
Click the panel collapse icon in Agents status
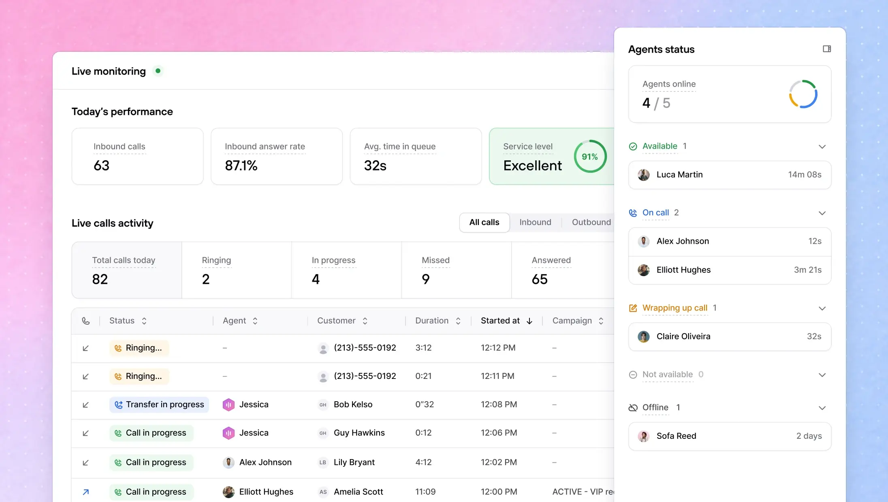[827, 49]
